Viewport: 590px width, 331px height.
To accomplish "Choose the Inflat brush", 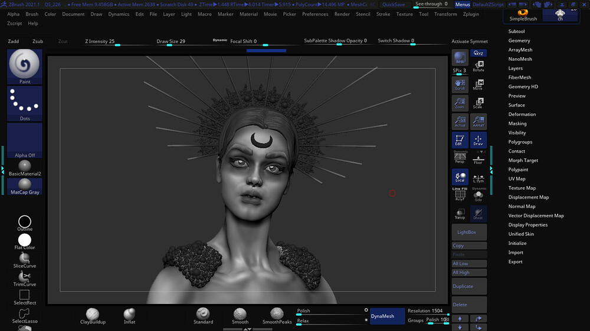I will [x=129, y=315].
